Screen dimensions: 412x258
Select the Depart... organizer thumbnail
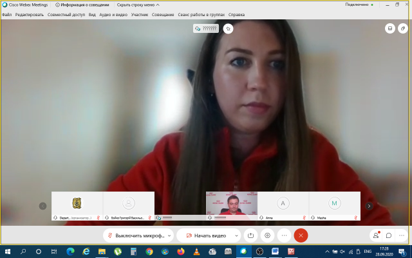click(77, 206)
